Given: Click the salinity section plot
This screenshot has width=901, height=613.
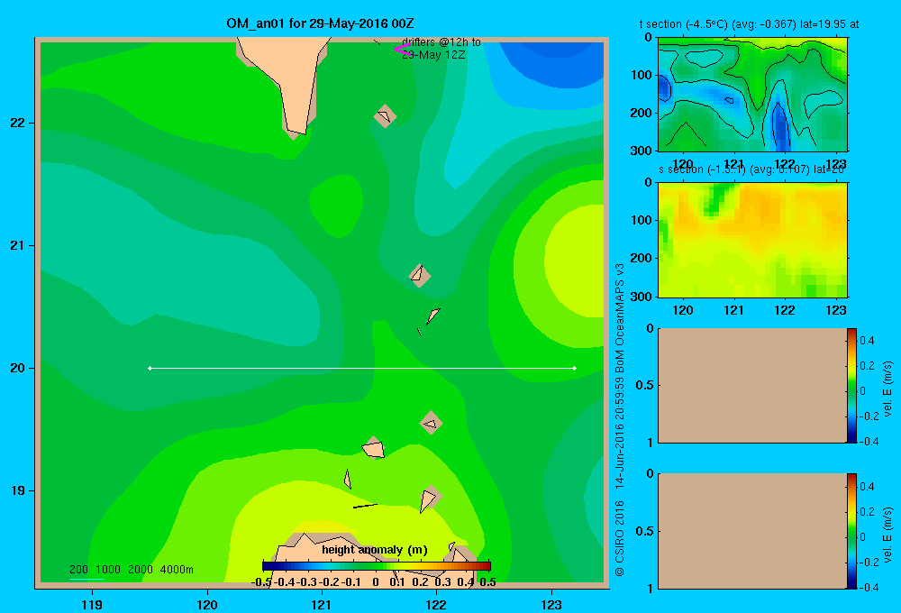Looking at the screenshot, I should click(x=752, y=240).
